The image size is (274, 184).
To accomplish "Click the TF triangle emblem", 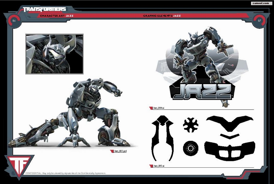I will (19, 167).
